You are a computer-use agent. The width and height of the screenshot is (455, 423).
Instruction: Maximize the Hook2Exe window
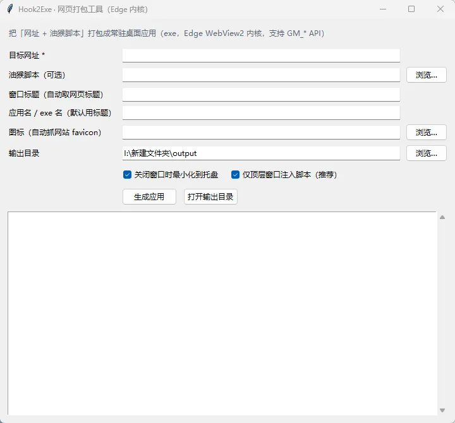tap(411, 9)
